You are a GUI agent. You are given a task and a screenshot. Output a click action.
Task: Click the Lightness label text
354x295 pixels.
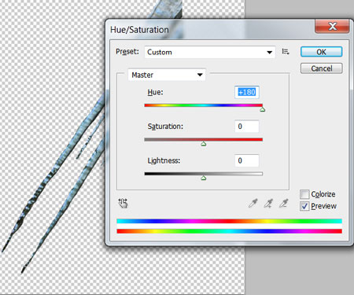tap(164, 160)
